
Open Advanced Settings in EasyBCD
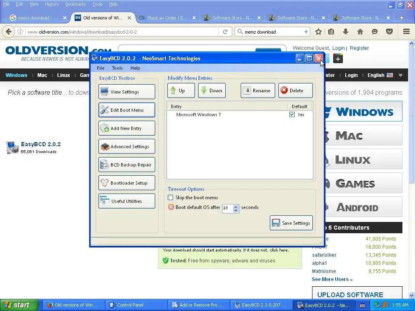coord(127,147)
